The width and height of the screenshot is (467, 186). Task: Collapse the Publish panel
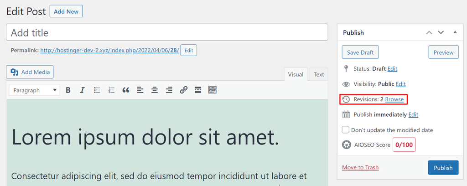(x=455, y=32)
